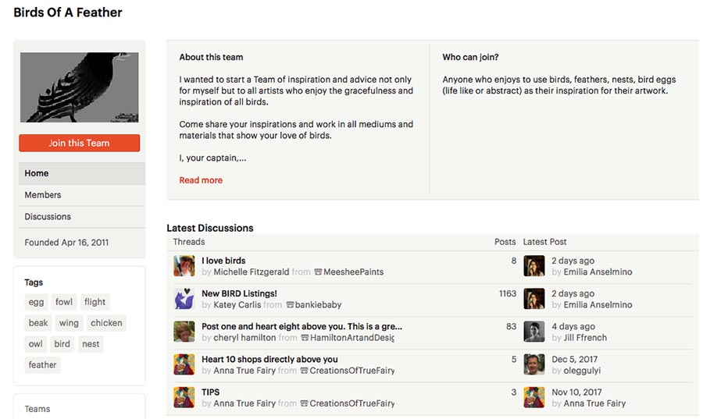The width and height of the screenshot is (703, 419).
Task: Select the Home sidebar item
Action: tap(37, 173)
